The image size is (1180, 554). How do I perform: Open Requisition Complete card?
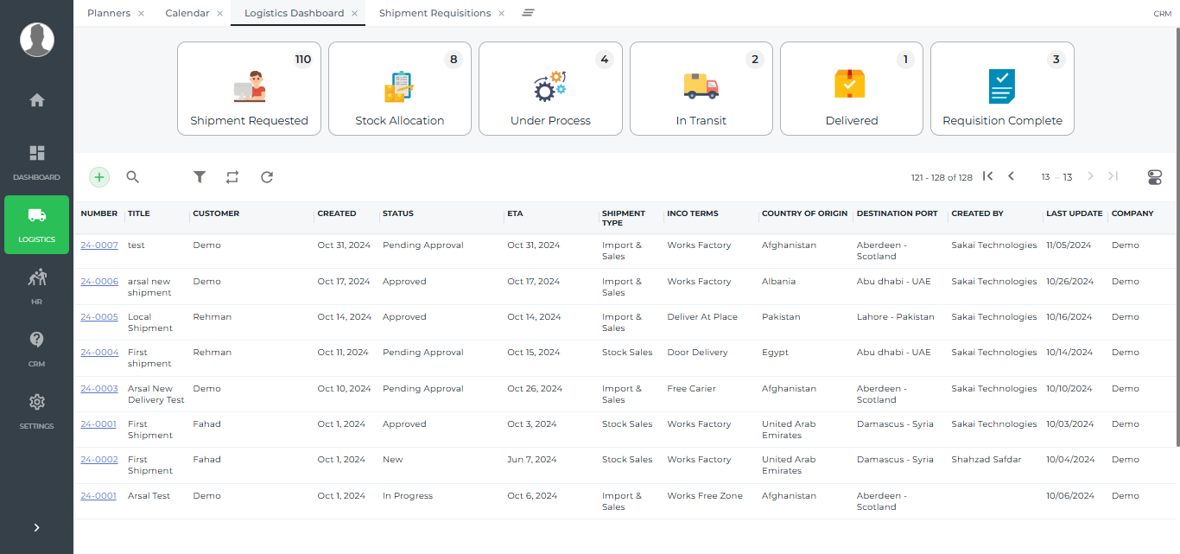pos(1002,89)
